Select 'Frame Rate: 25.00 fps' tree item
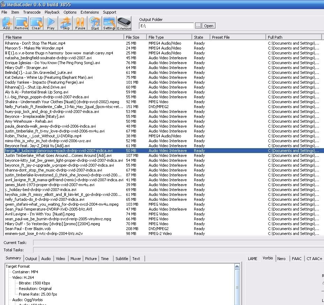Screen dimensions: 324x305 click(x=38, y=294)
